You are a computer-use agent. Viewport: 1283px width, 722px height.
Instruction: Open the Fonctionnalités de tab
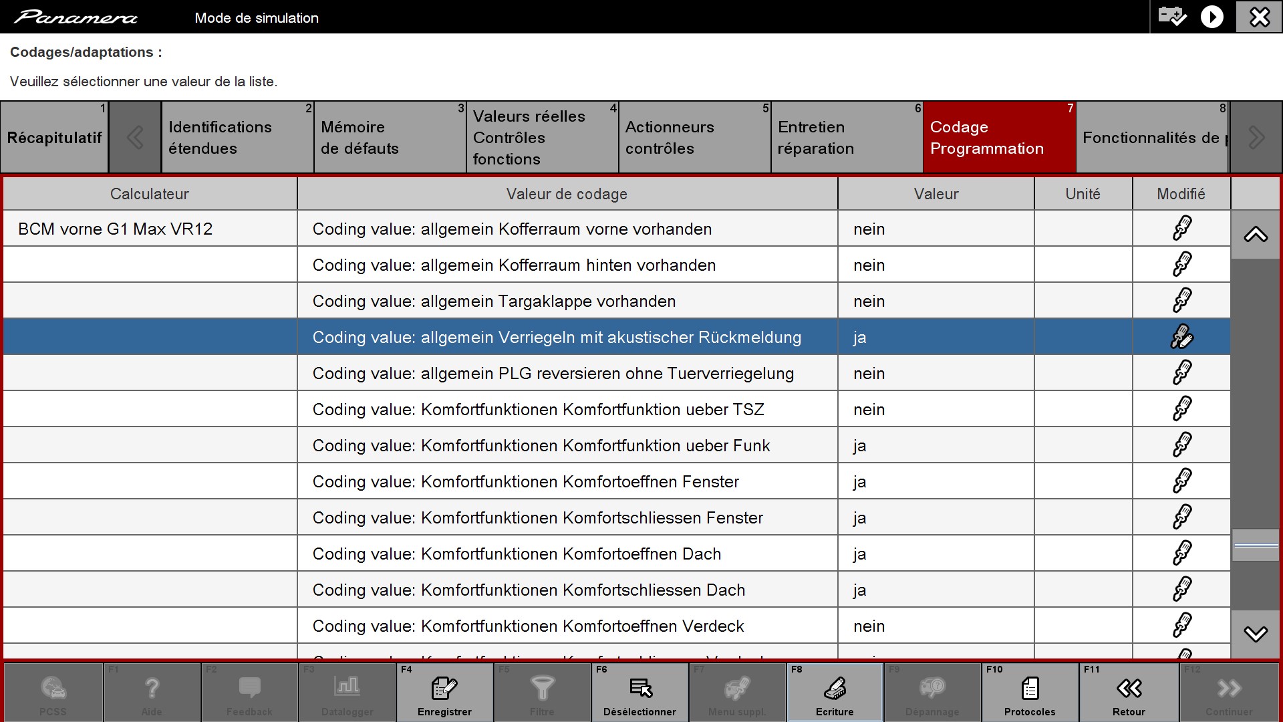click(1153, 138)
